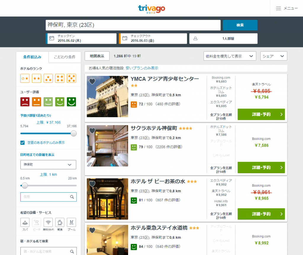Viewport: 303px width, 255px height.
Task: Click the budget slider handle
Action: (74, 133)
